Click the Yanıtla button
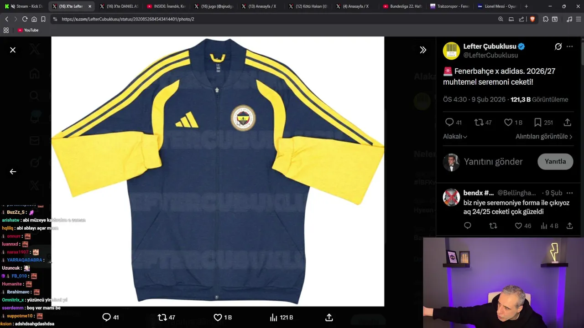This screenshot has width=584, height=328. [x=555, y=161]
